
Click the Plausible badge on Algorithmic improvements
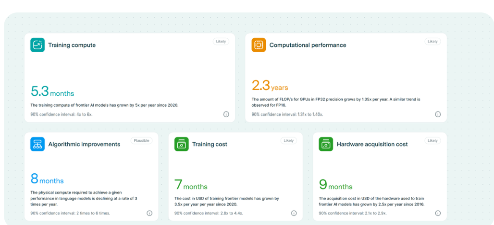pos(142,141)
